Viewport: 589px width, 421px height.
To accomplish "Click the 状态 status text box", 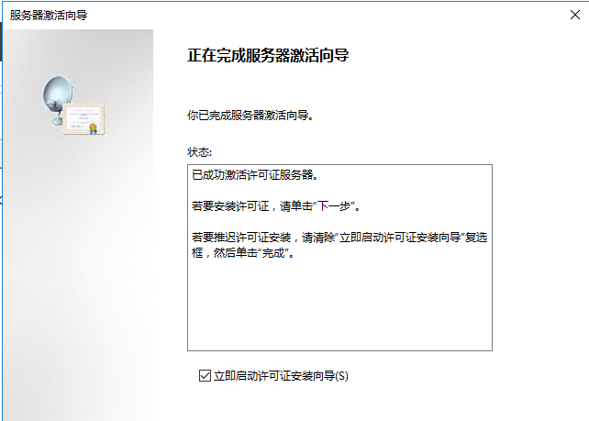I will (x=339, y=258).
